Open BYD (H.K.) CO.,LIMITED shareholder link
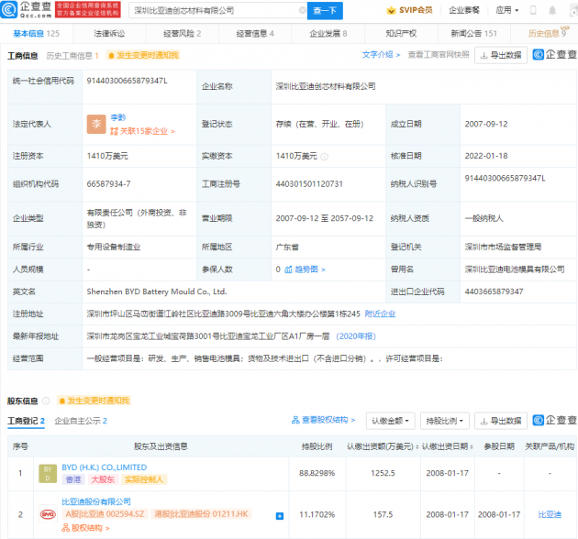The image size is (578, 539). tap(105, 467)
